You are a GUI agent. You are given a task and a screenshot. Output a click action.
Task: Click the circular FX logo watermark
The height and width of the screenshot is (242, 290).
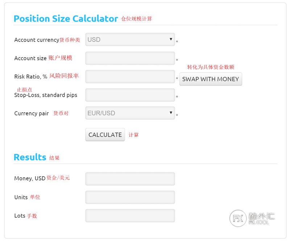[238, 218]
